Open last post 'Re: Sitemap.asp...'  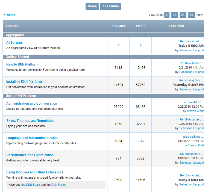(192, 119)
